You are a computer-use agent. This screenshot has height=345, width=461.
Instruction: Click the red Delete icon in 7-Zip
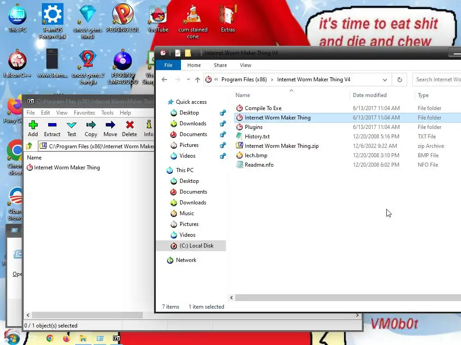[129, 128]
